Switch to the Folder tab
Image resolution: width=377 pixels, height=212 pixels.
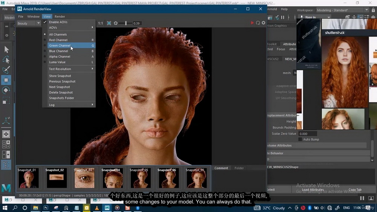pyautogui.click(x=239, y=168)
